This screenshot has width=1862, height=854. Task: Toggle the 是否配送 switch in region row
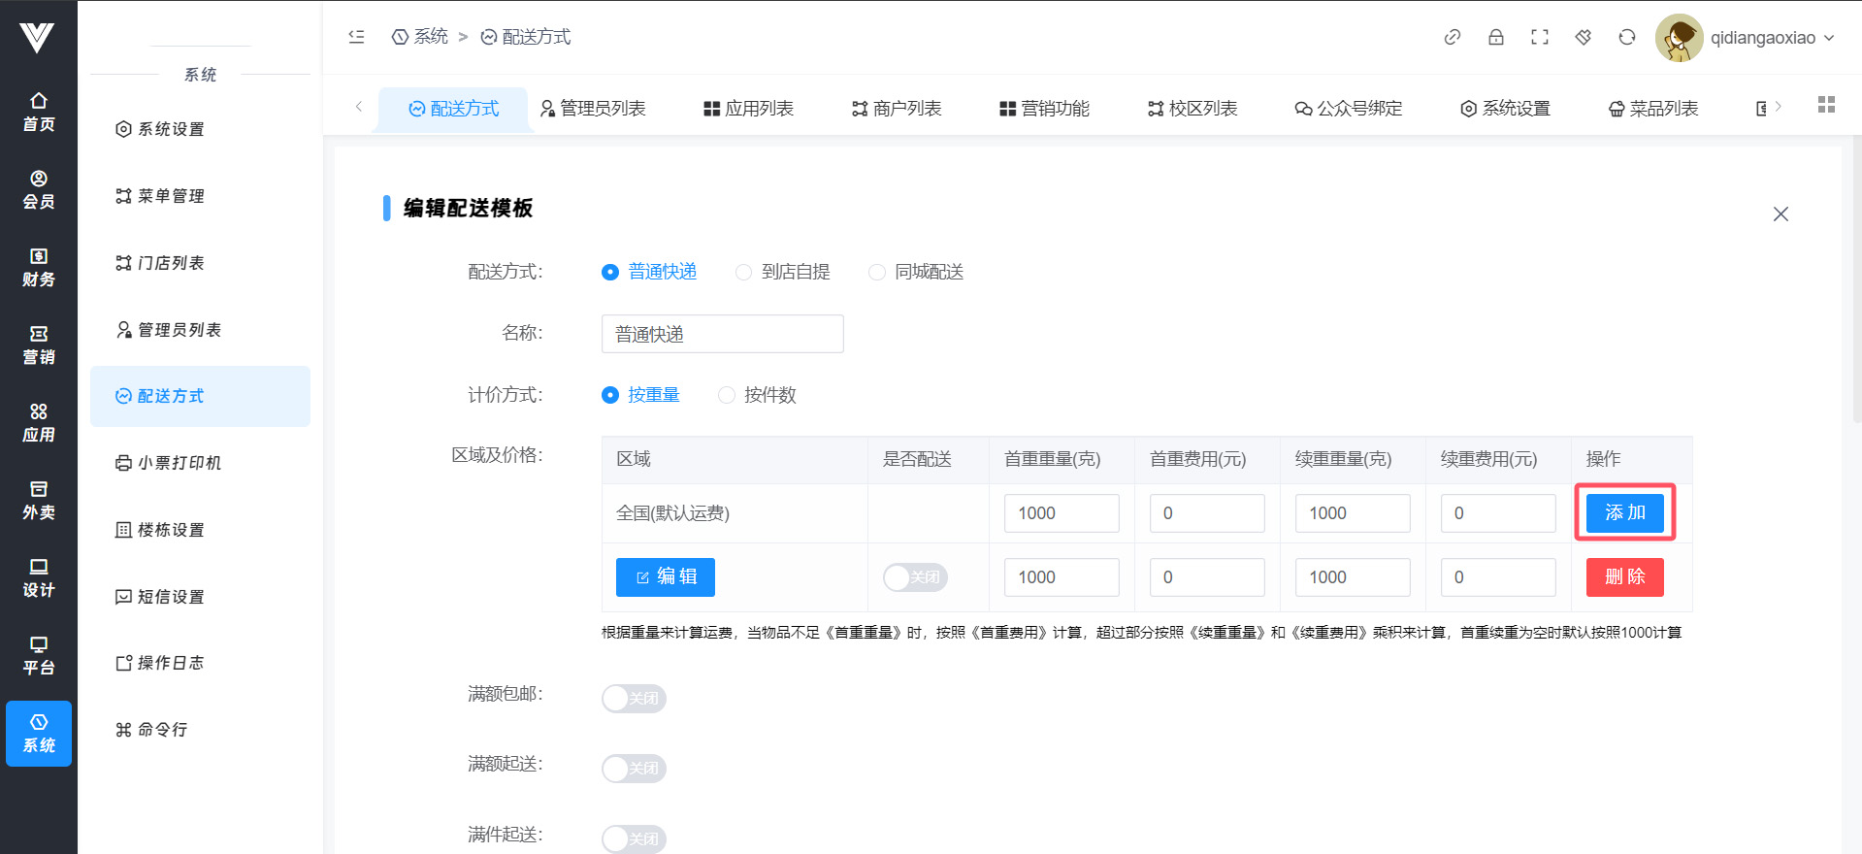point(914,577)
